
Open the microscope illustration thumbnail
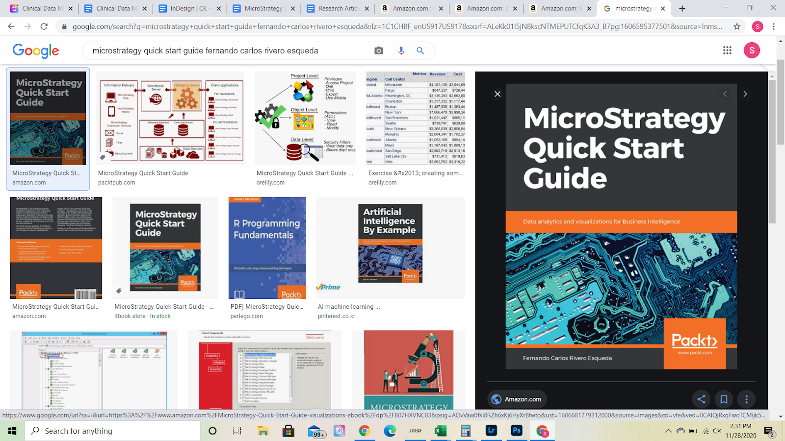(409, 370)
